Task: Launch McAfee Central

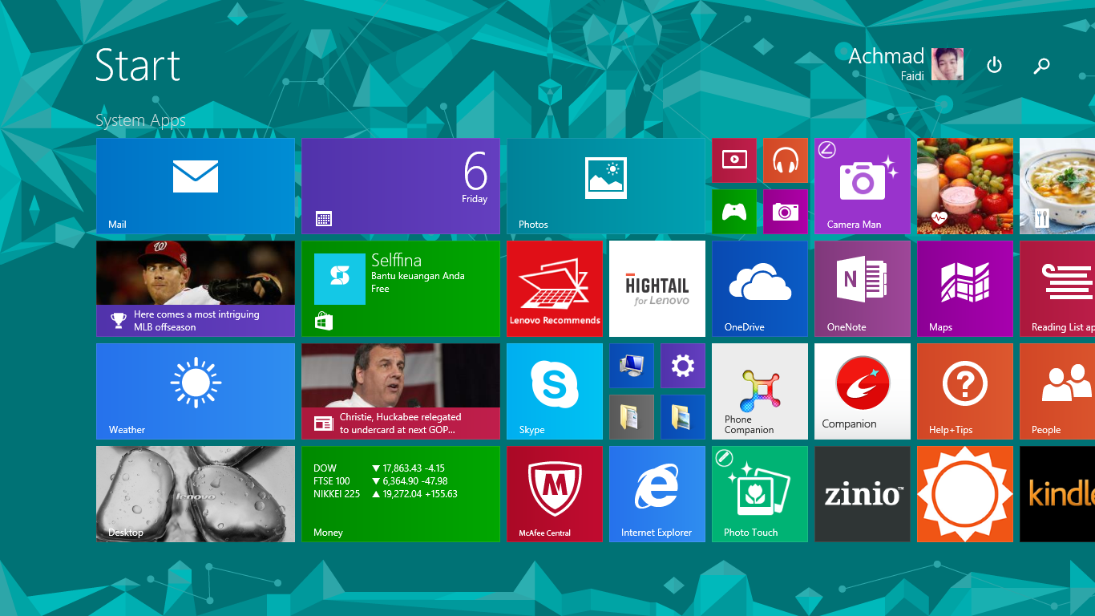Action: coord(555,494)
